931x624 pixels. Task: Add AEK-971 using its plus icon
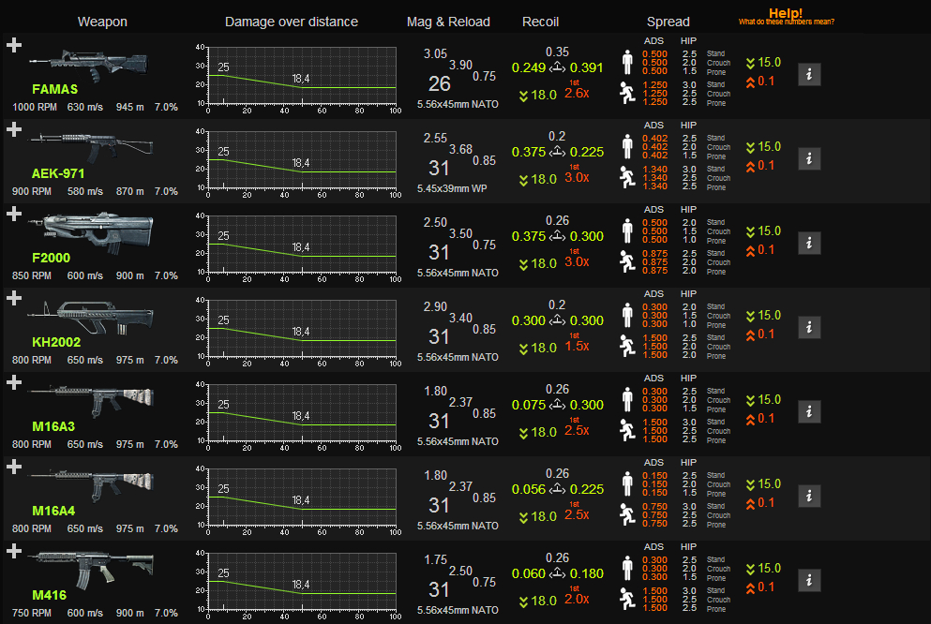click(x=14, y=129)
